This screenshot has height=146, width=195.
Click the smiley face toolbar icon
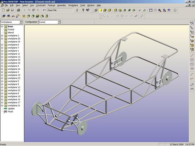pos(175,10)
